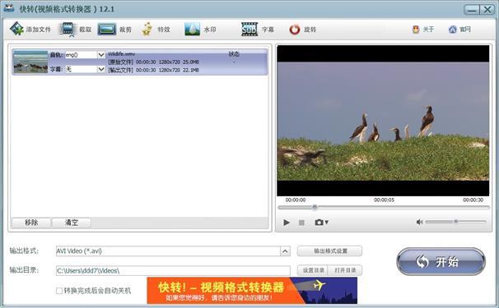Enable auto shutdown after conversion checkbox

(59, 291)
